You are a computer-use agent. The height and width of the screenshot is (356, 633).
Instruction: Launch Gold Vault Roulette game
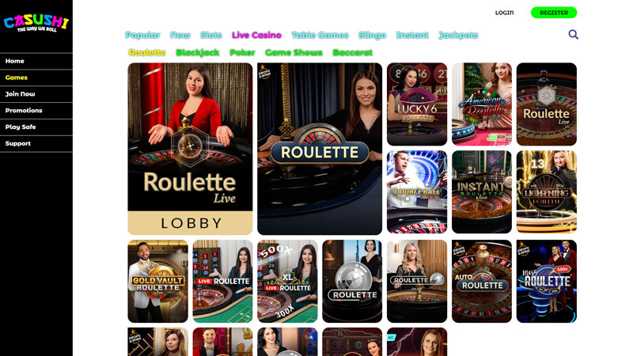(x=157, y=282)
